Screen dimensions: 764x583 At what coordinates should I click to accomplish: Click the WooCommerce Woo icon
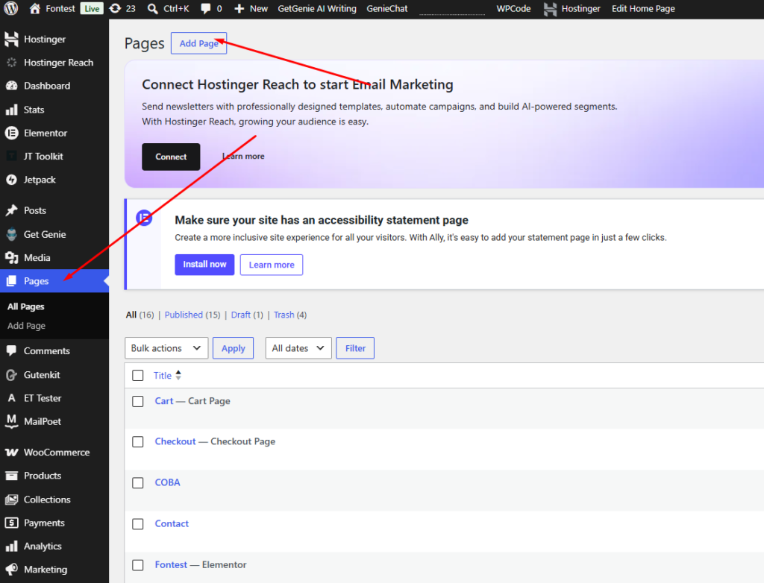(x=12, y=452)
